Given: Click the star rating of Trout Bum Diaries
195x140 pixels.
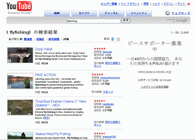Looking at the screenshot, I should point(100,101).
